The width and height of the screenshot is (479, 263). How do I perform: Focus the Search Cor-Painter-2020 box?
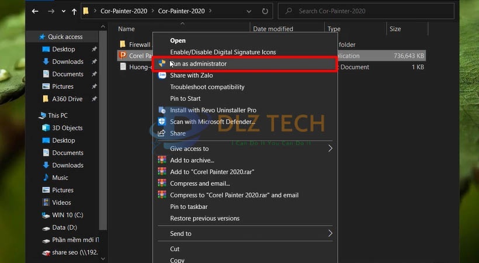tap(366, 11)
